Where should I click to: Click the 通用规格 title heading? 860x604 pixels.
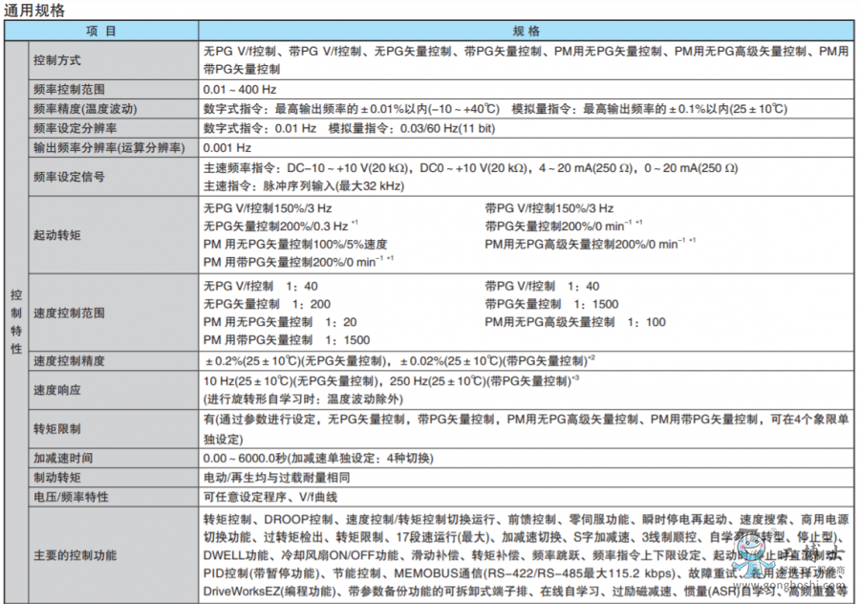tap(35, 11)
